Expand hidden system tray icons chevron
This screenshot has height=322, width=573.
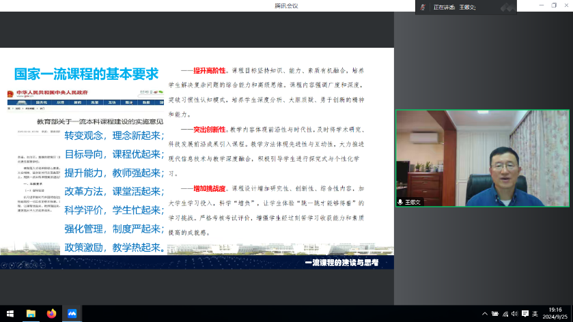pos(484,314)
